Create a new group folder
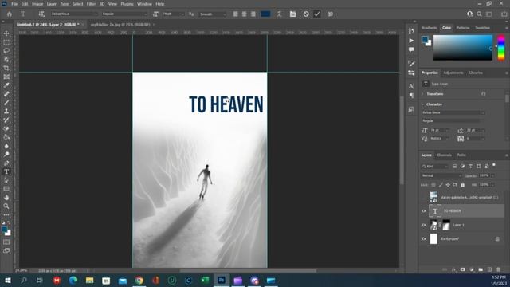The height and width of the screenshot is (287, 510). 481,269
